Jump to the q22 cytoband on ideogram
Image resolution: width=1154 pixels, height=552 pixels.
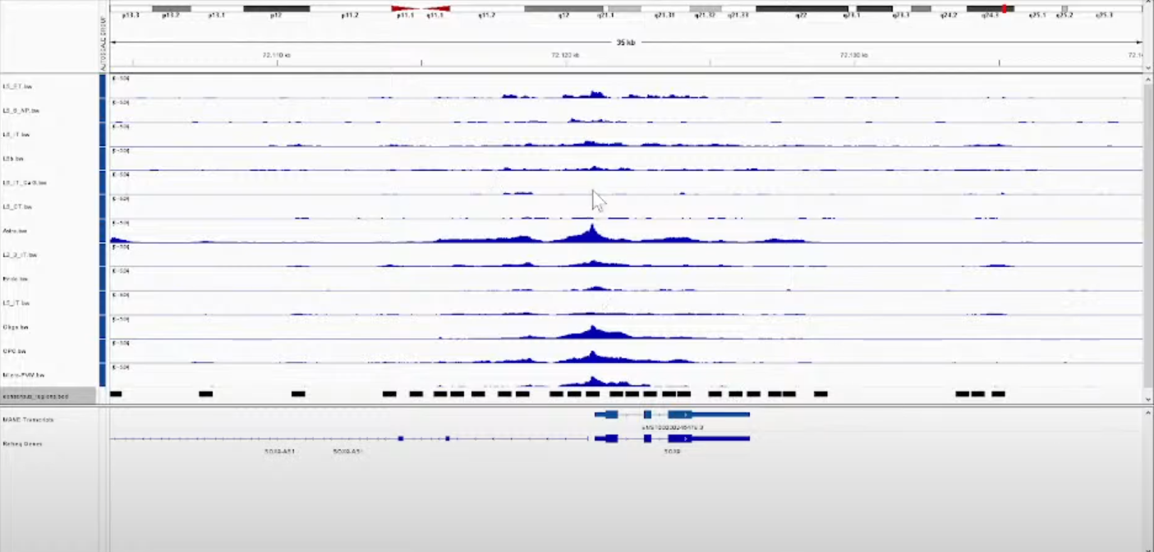pos(801,8)
